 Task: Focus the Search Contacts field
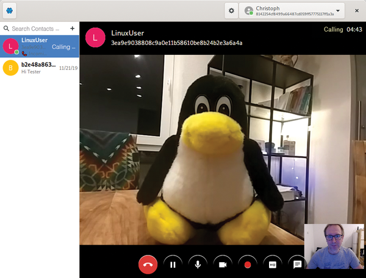pos(35,29)
